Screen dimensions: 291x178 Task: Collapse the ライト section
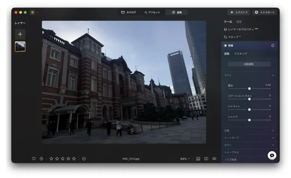[273, 75]
